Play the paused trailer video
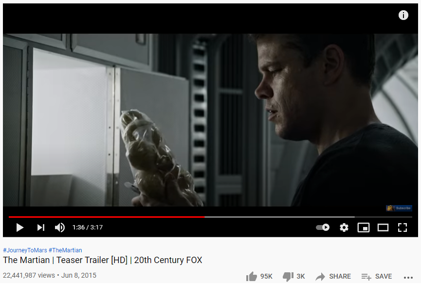 coord(19,227)
